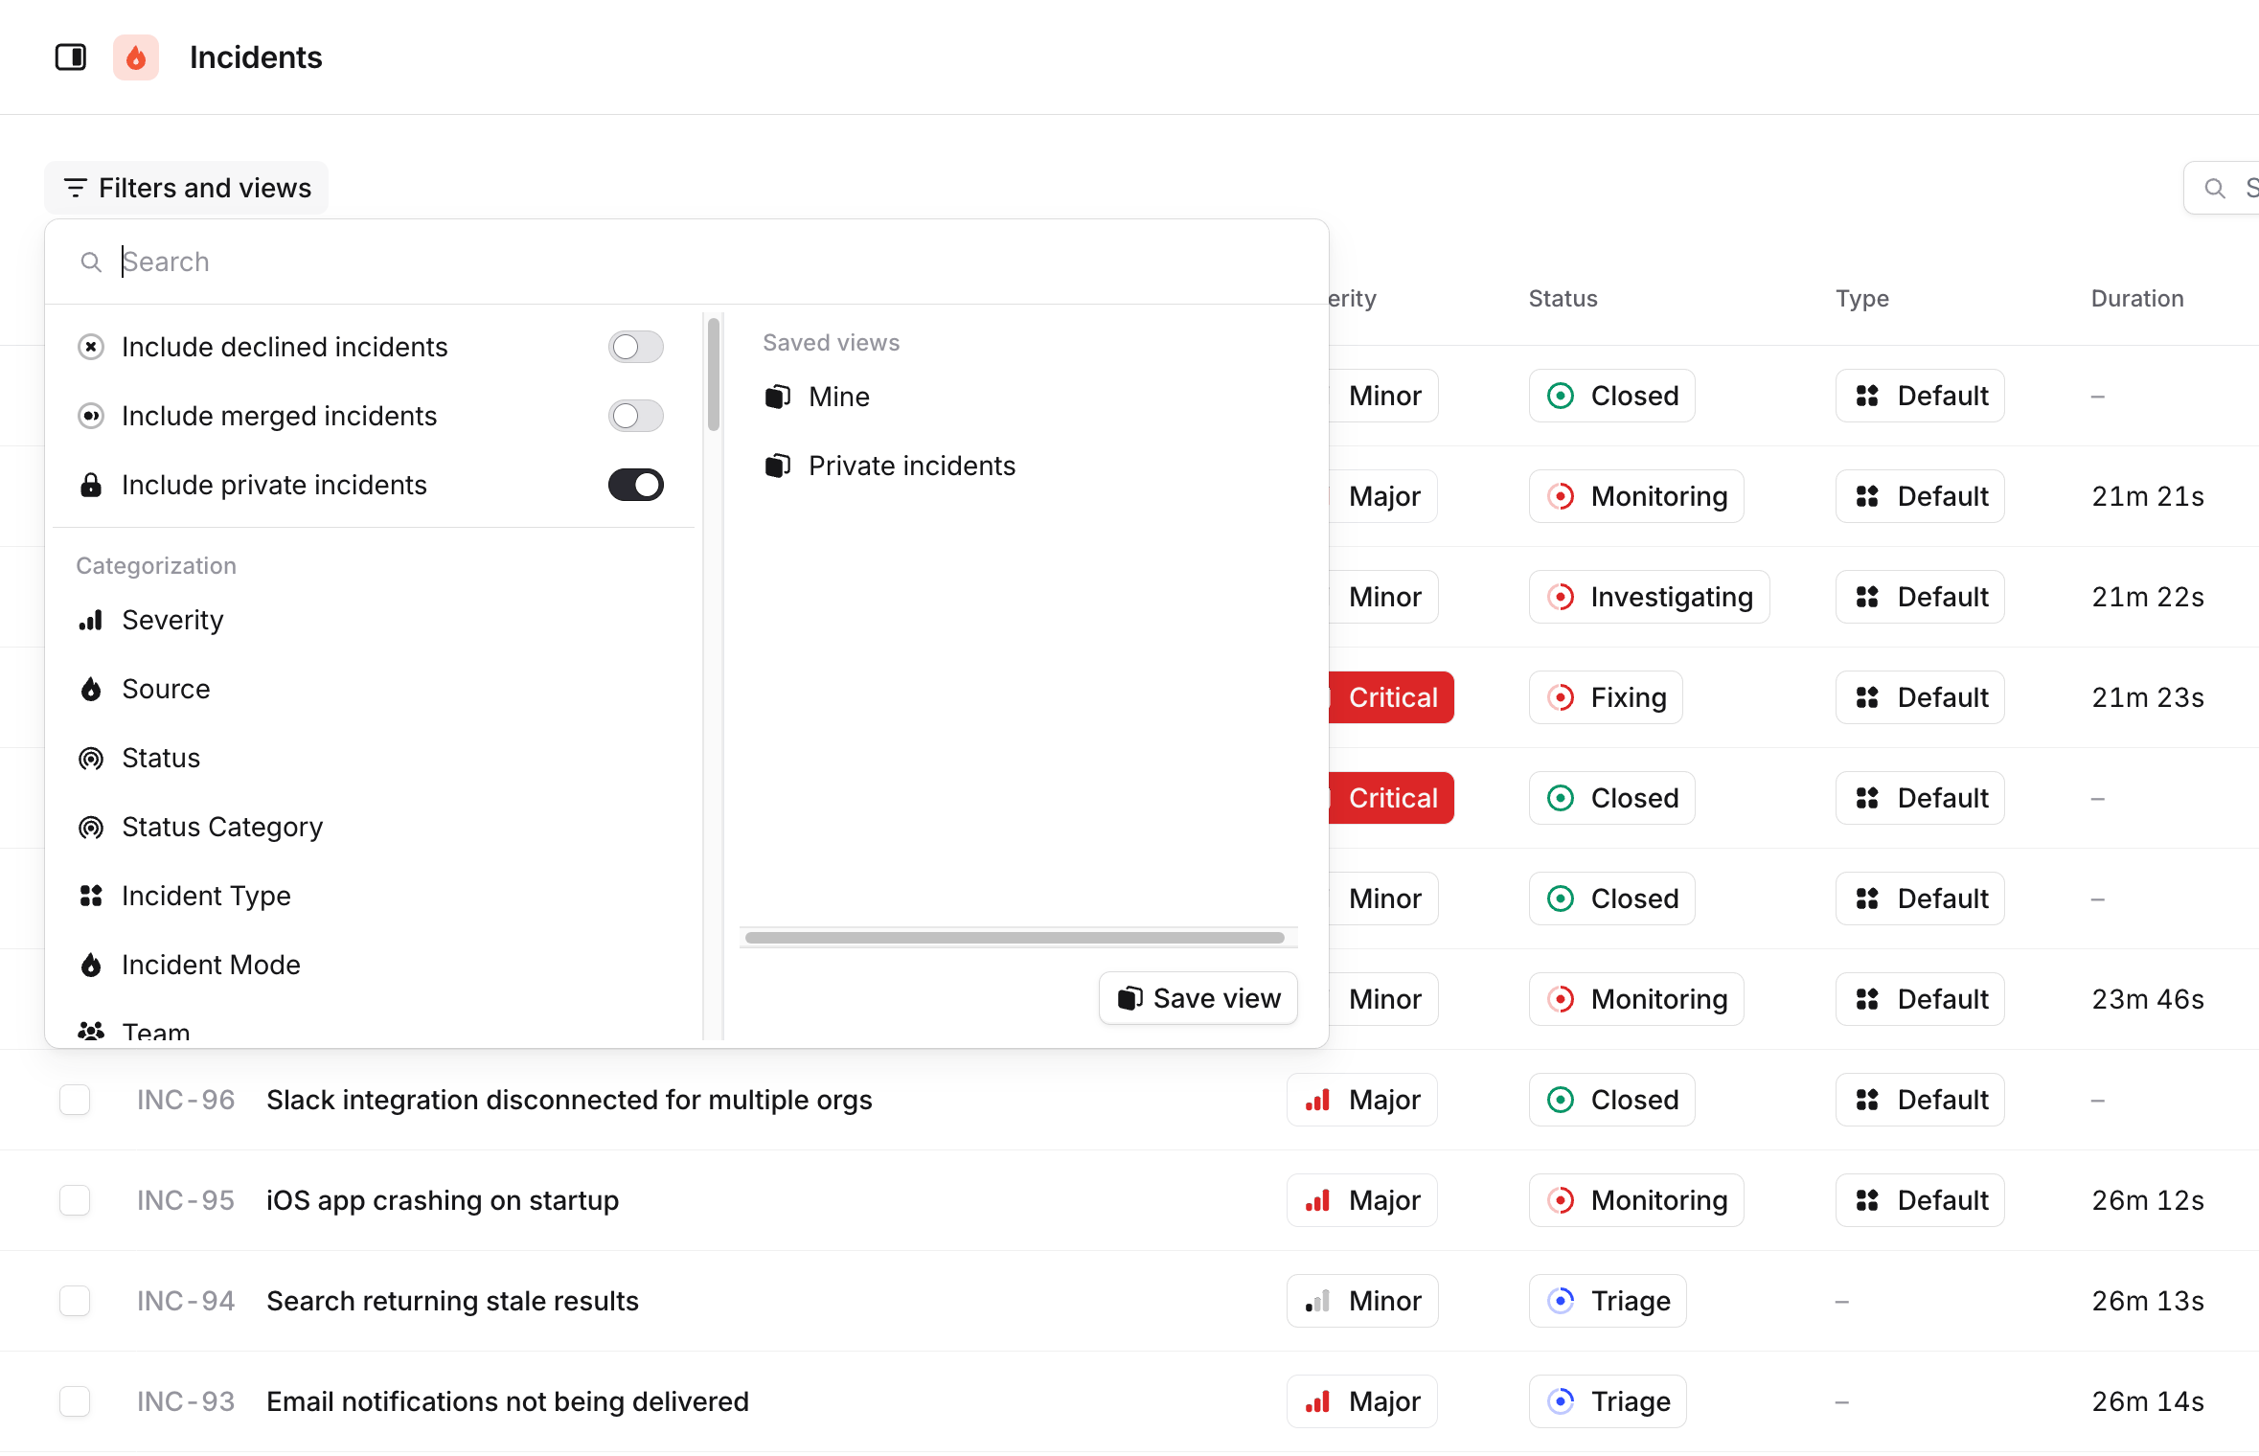
Task: Enable the Include declined incidents switch
Action: point(635,347)
